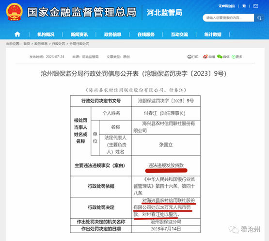This screenshot has width=269, height=241.
Task: Focus the site search input box
Action: [228, 17]
